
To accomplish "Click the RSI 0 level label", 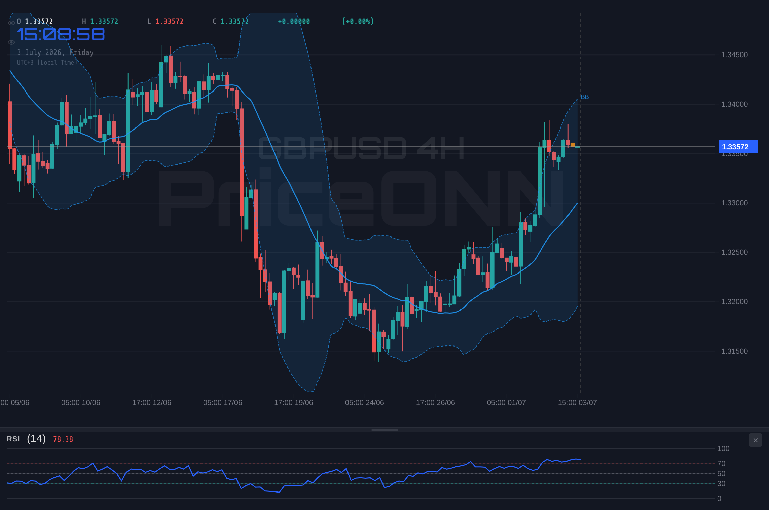I will [x=719, y=499].
